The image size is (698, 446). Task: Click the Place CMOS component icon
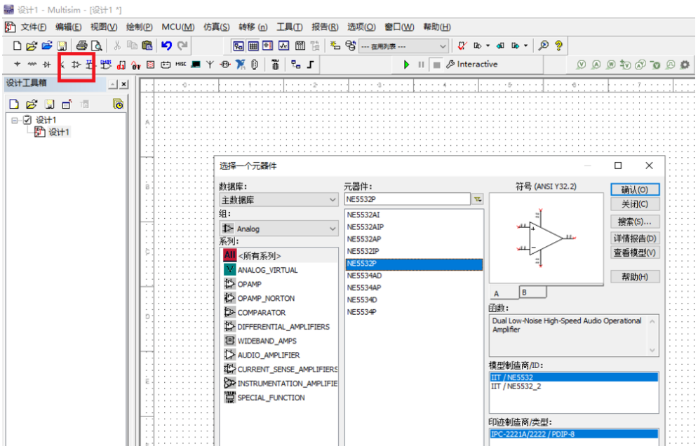(105, 65)
